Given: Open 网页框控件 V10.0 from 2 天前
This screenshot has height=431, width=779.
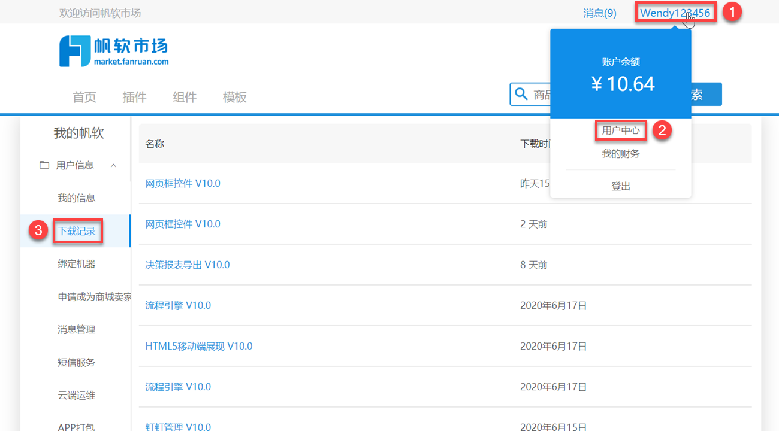Looking at the screenshot, I should pos(183,224).
